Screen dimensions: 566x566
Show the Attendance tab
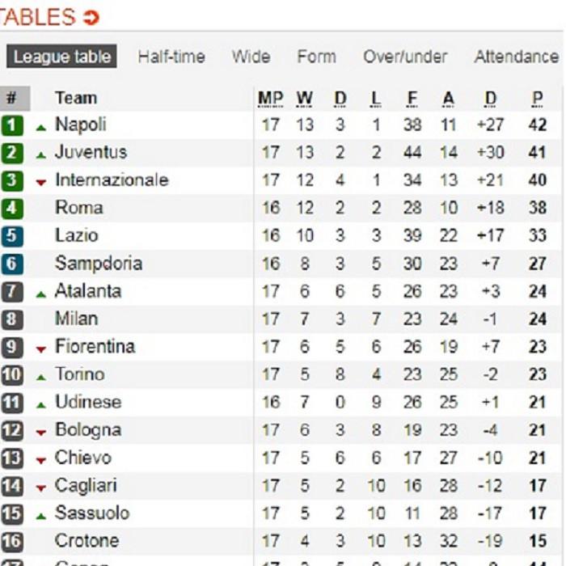tap(516, 57)
